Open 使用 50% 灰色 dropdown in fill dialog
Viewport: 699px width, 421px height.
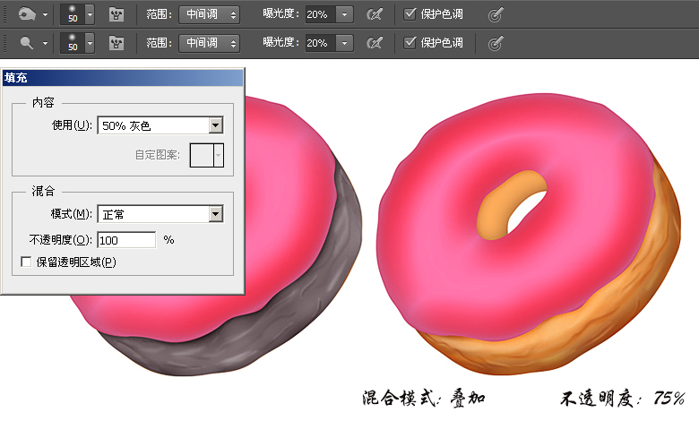pos(160,125)
